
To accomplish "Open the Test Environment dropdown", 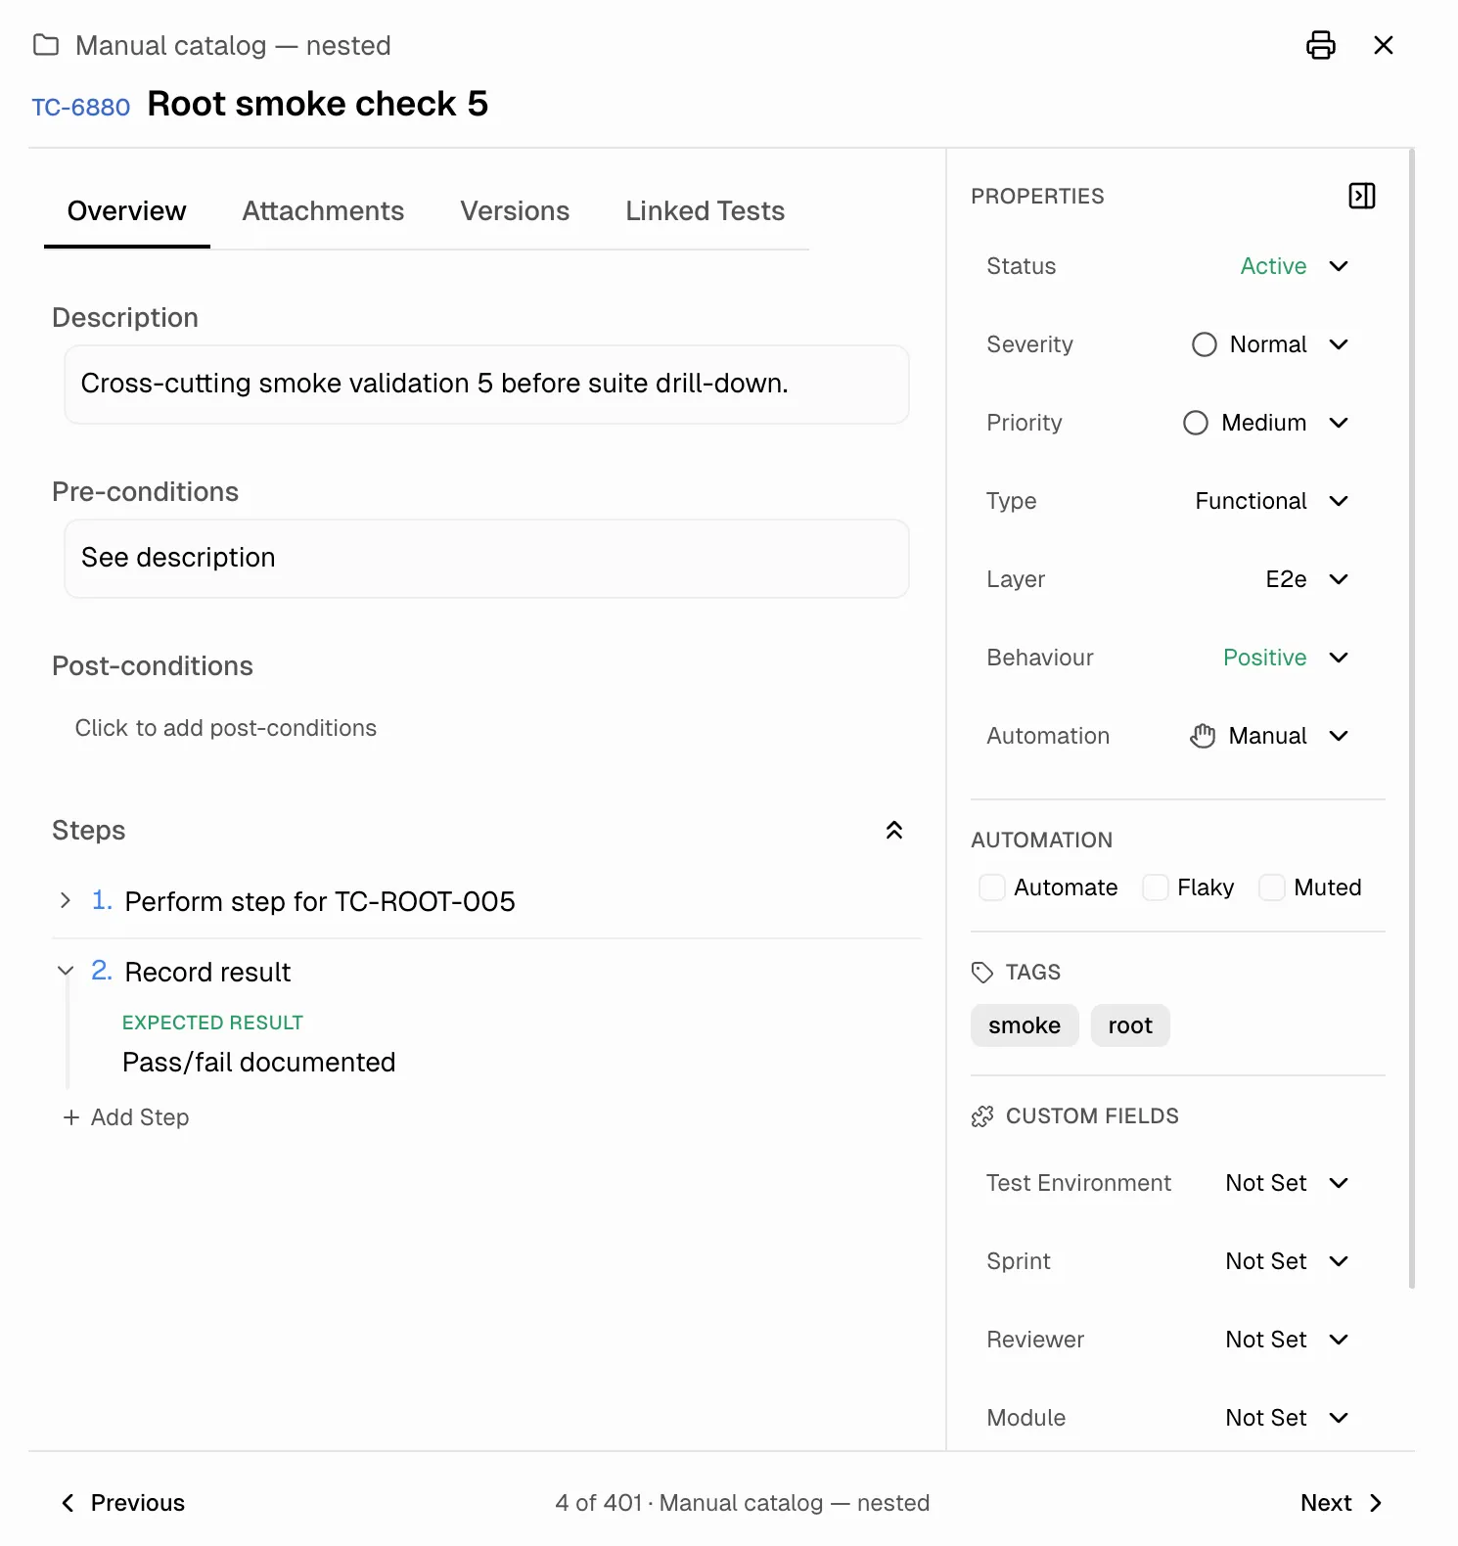I will point(1286,1183).
